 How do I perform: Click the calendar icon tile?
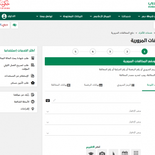click(x=124, y=152)
